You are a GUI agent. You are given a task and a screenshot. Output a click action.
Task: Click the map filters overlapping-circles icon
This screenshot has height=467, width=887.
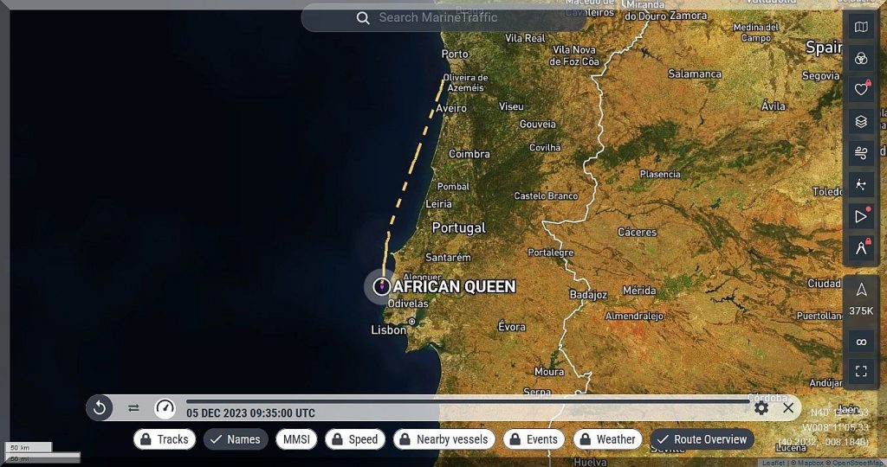860,59
